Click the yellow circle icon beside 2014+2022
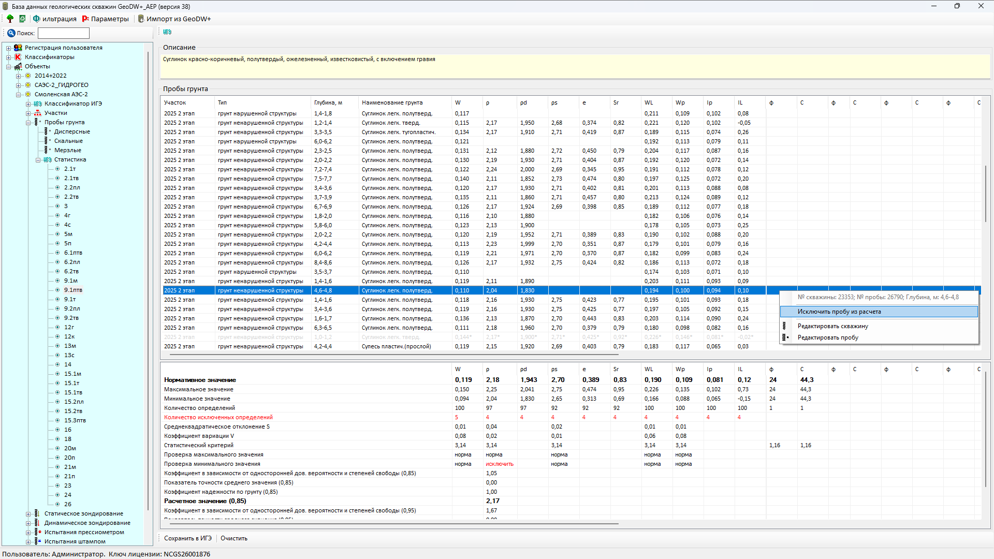Screen dimensions: 994x559 pyautogui.click(x=28, y=76)
